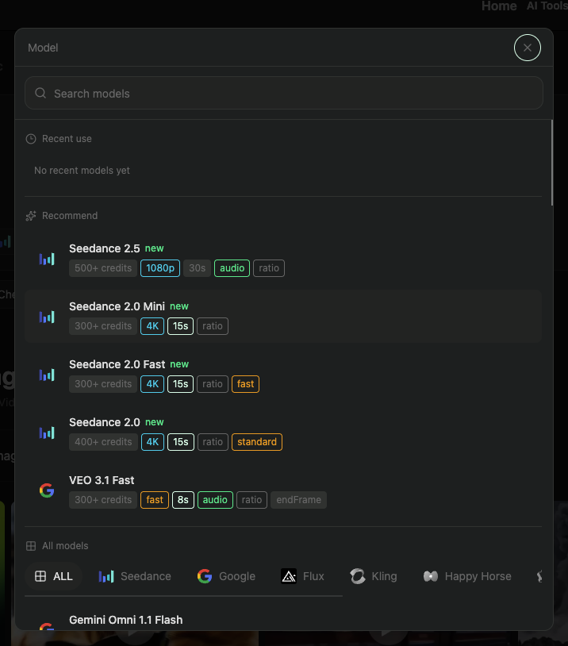The height and width of the screenshot is (646, 568).
Task: Switch to the Happy Horse filter tab
Action: pos(467,576)
